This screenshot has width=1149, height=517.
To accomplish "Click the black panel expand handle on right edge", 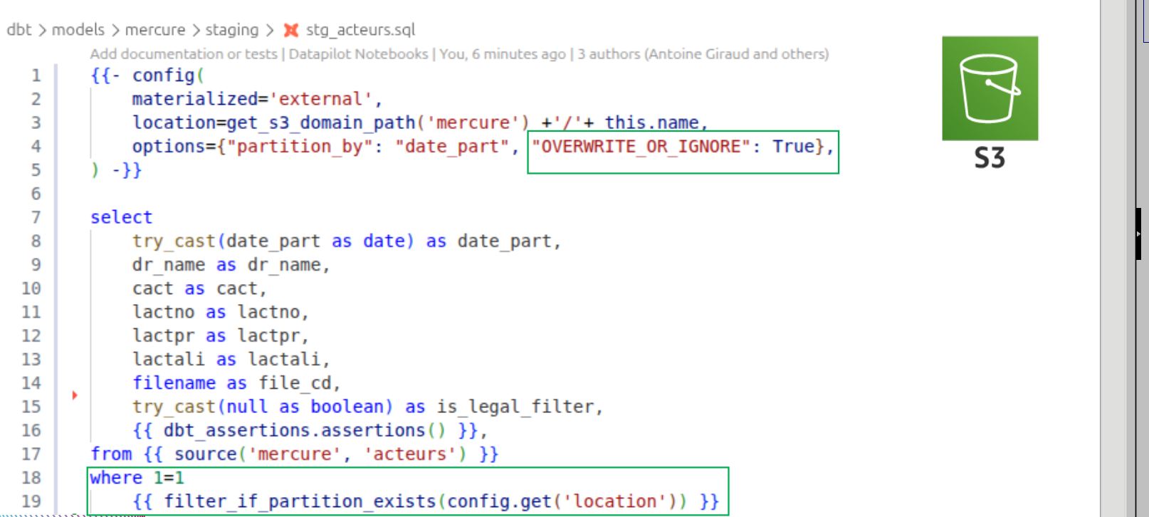I will 1138,234.
